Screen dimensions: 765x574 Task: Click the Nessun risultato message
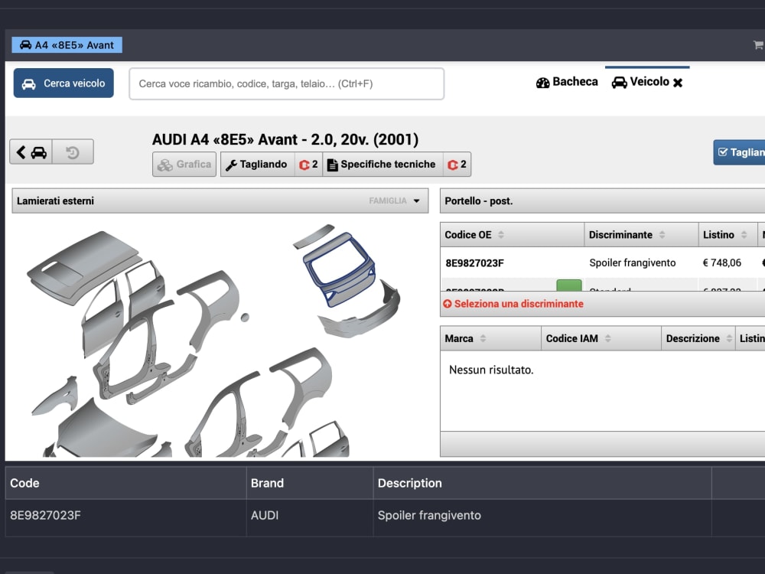(x=491, y=370)
